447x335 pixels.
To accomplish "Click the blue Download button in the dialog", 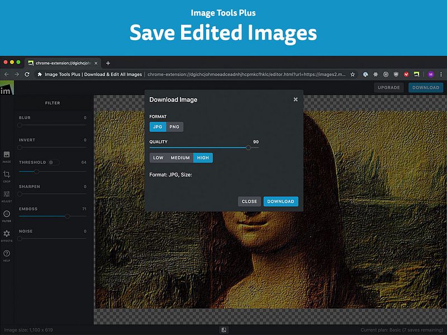I will click(x=281, y=202).
